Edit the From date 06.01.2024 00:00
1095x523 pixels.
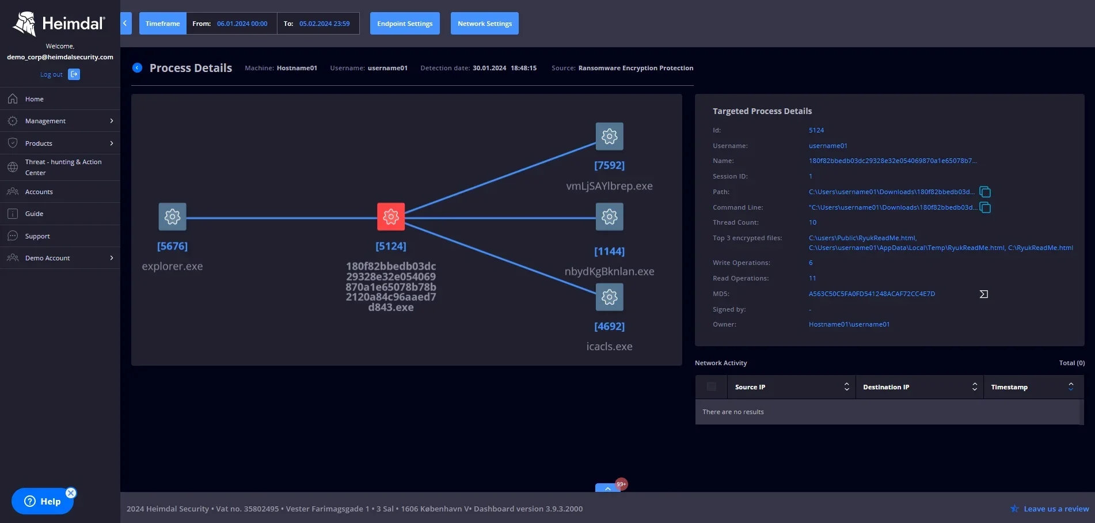coord(242,24)
